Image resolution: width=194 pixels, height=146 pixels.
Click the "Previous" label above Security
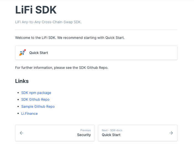[85, 130]
